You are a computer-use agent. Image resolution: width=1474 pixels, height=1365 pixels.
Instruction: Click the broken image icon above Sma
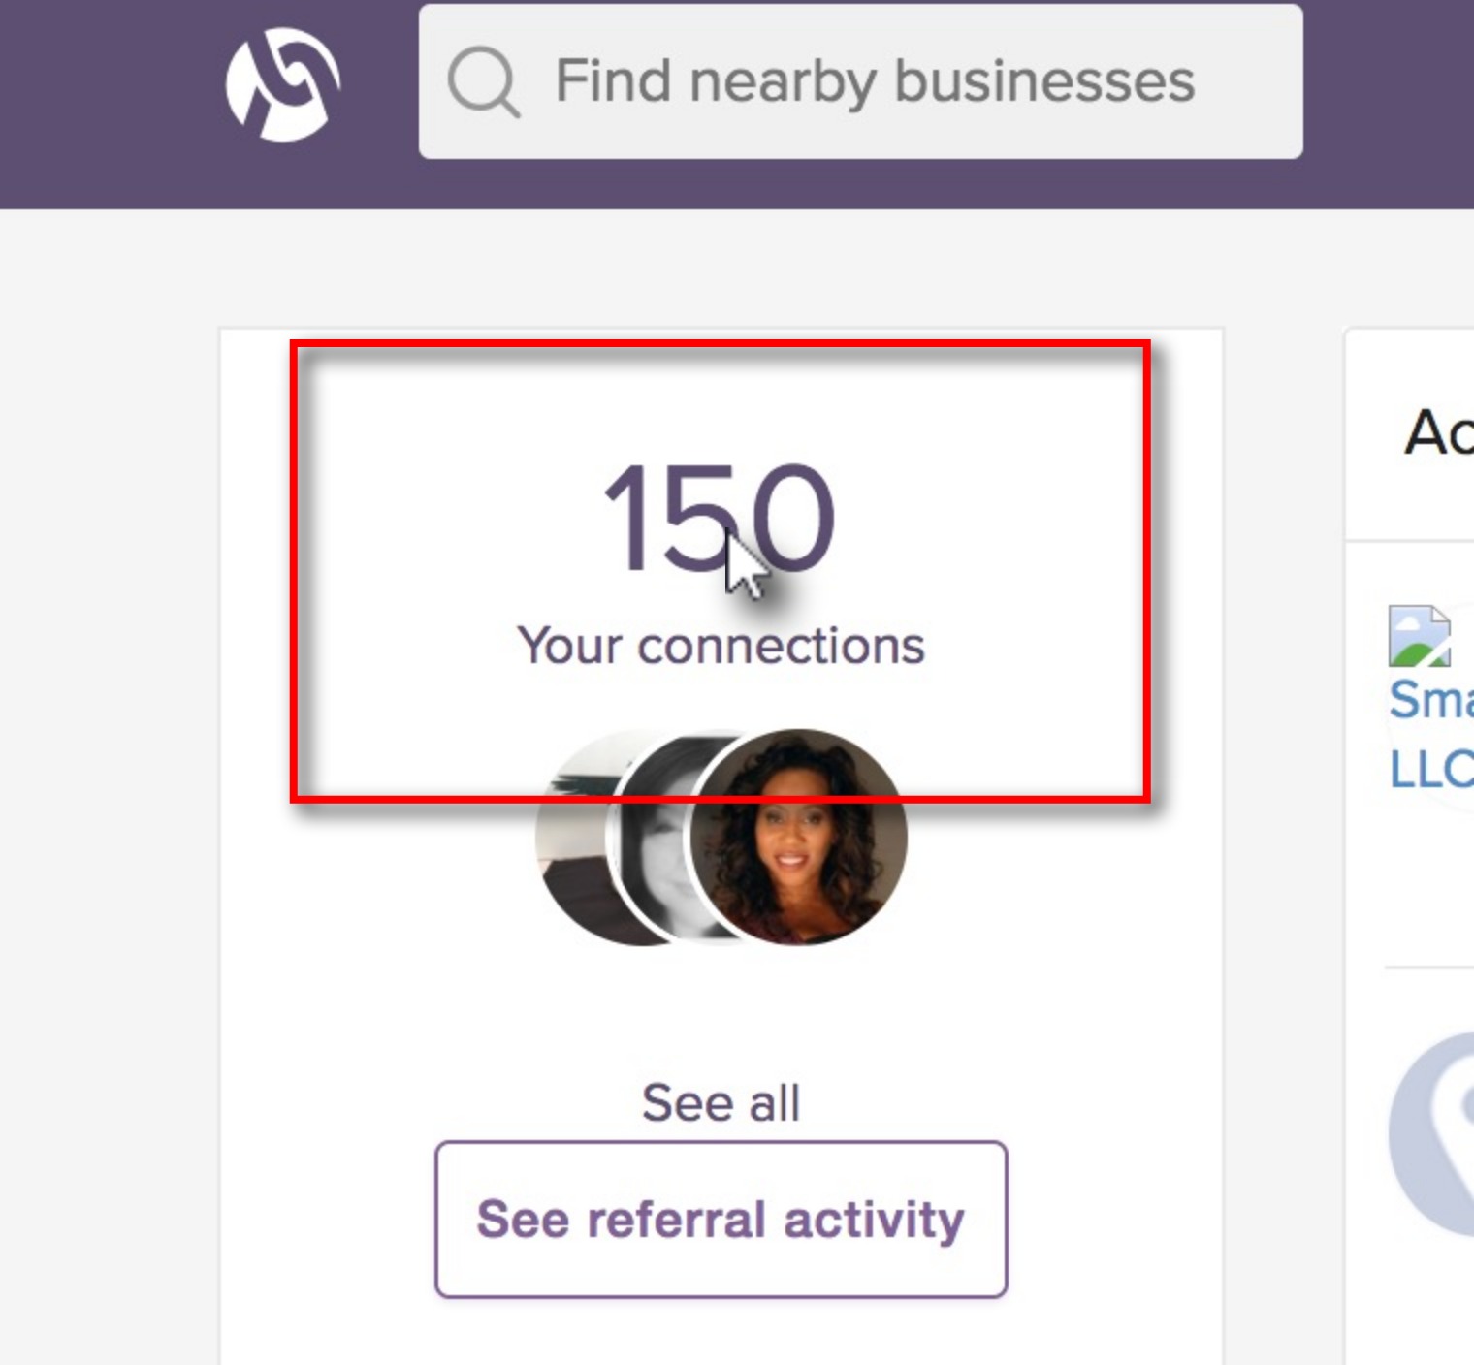1420,636
